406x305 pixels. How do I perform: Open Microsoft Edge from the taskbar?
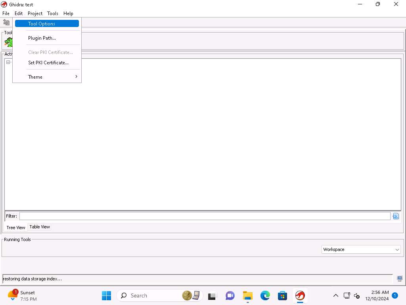265,295
